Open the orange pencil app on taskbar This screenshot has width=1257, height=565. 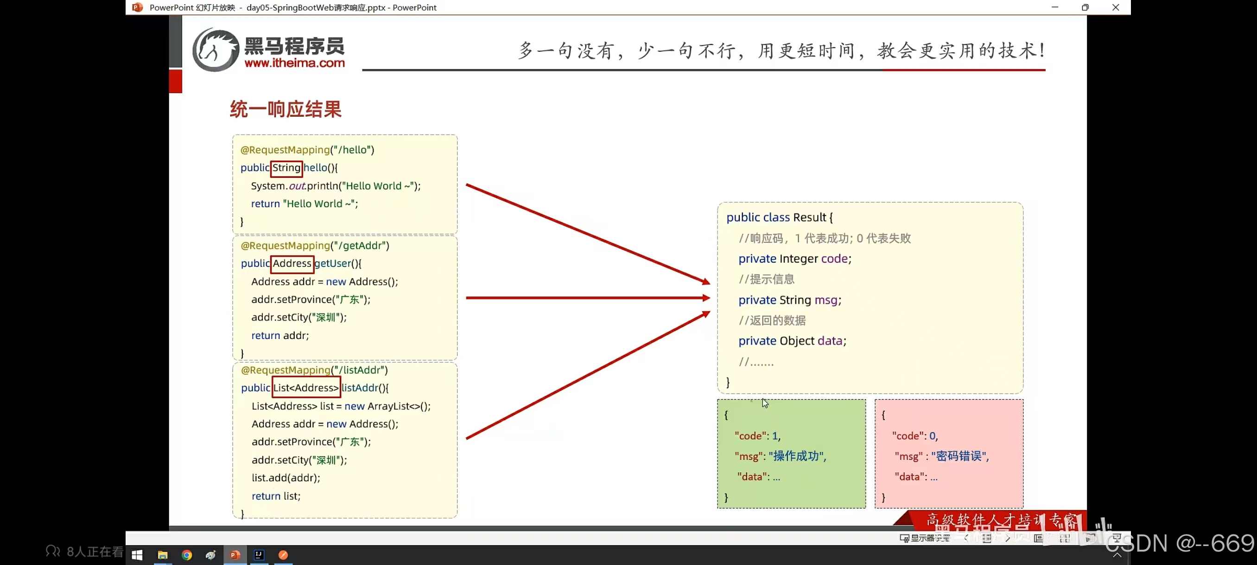(283, 555)
